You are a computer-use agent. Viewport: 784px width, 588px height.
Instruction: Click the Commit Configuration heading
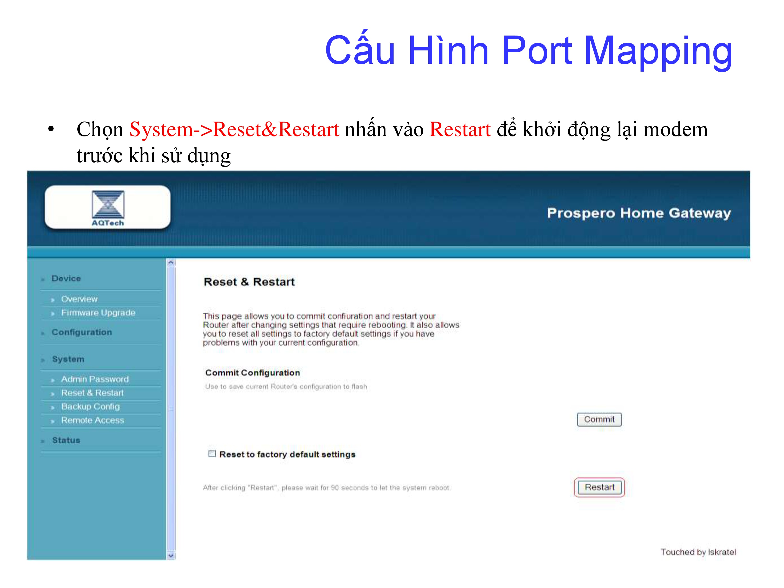tap(252, 372)
